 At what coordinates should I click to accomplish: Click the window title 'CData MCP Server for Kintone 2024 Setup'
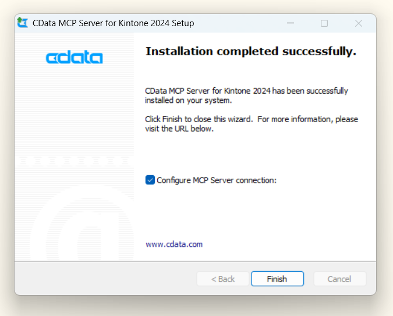tap(114, 23)
